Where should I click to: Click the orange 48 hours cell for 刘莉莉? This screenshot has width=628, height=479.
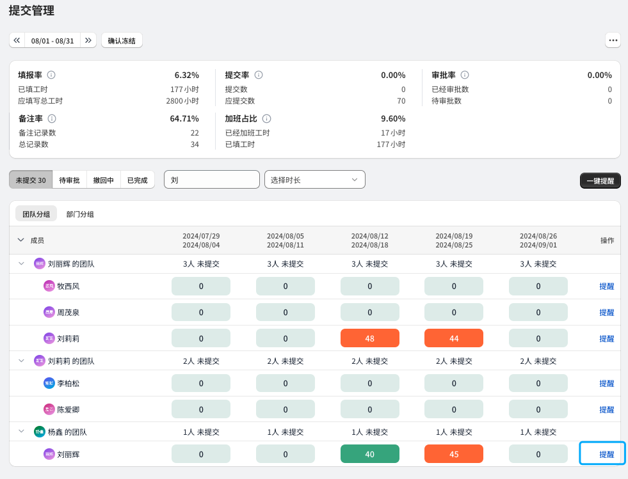pos(369,338)
